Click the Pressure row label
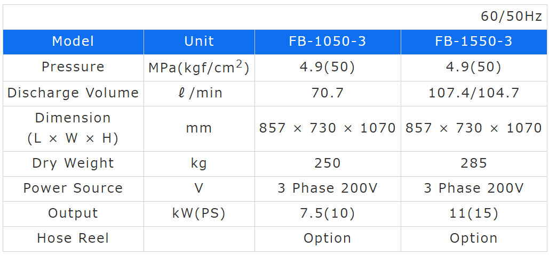549x256 pixels. pos(73,67)
